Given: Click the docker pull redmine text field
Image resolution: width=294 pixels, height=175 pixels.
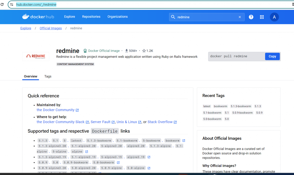Looking at the screenshot, I should pos(237,56).
